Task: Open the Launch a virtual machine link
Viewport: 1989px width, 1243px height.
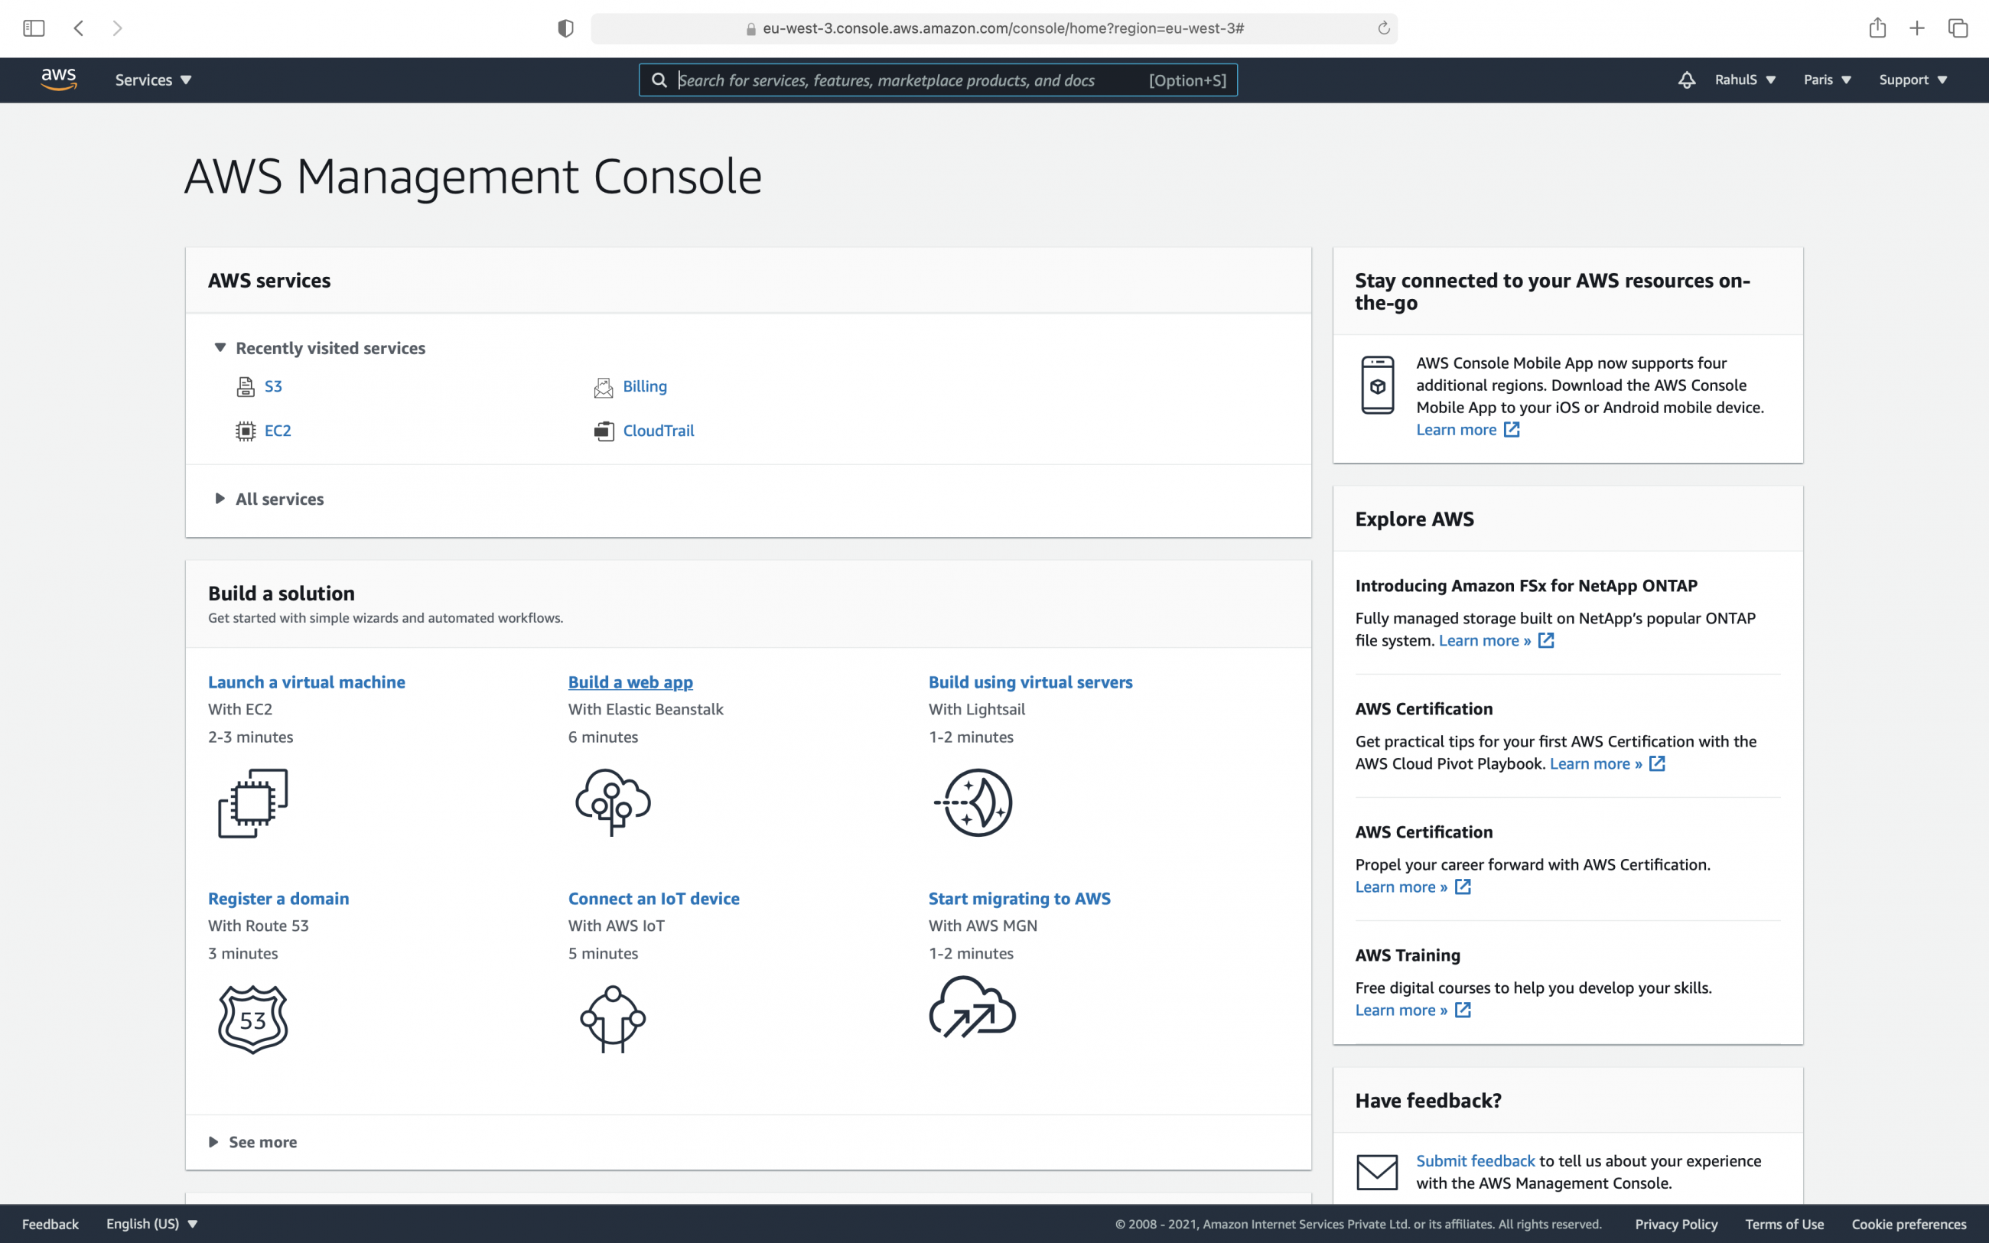Action: pos(306,682)
